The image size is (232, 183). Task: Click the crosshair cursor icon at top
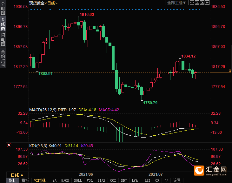coord(192,3)
